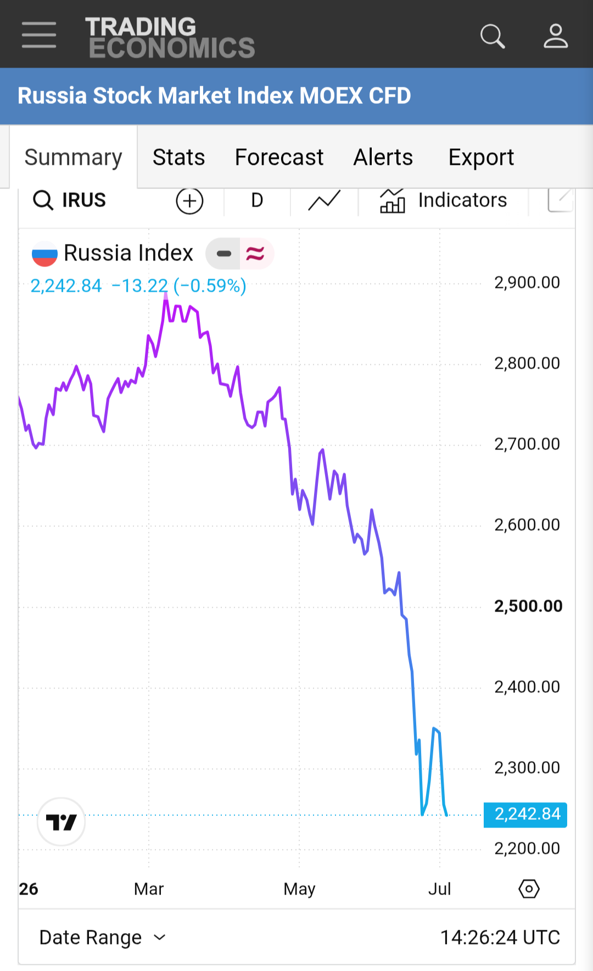Toggle the wavy lines legend button
The height and width of the screenshot is (971, 593).
tap(256, 253)
